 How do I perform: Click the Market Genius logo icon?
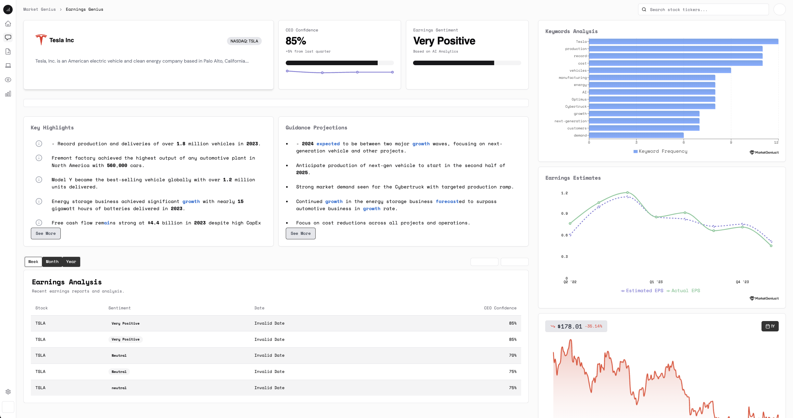point(8,10)
